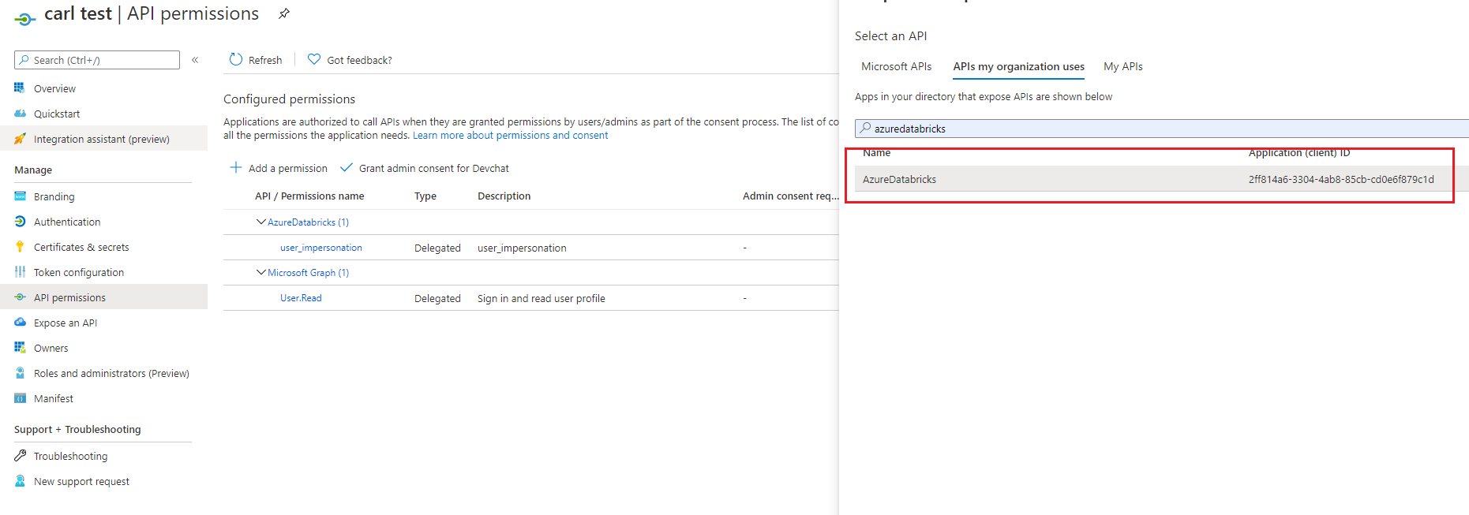
Task: Click the Manifest icon in the sidebar
Action: [20, 398]
